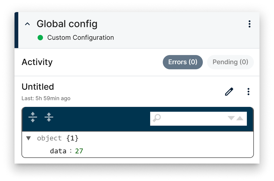Edit the Untitled entry with the pencil icon
The height and width of the screenshot is (181, 274).
click(229, 92)
